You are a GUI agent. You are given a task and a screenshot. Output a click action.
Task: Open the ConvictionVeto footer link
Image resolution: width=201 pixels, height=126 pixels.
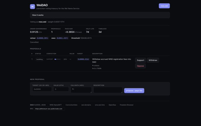tap(72, 105)
